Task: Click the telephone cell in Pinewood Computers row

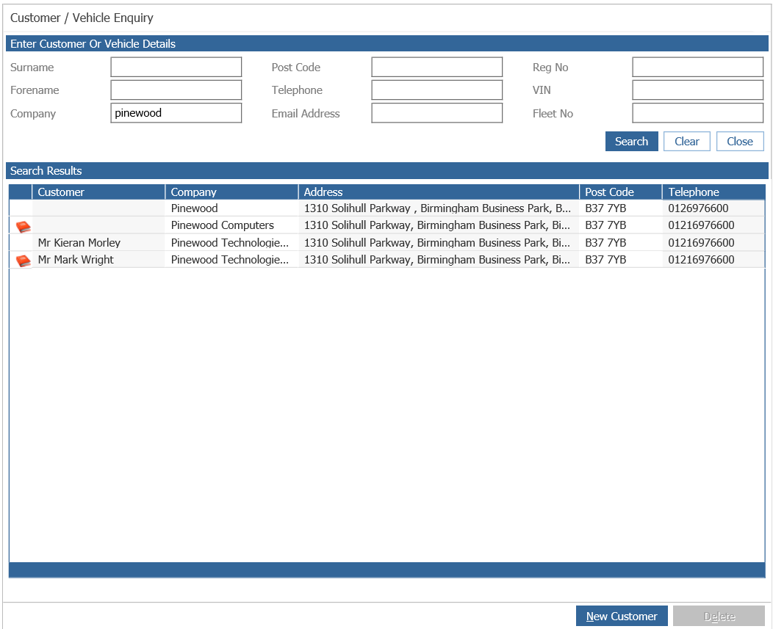Action: (x=713, y=225)
